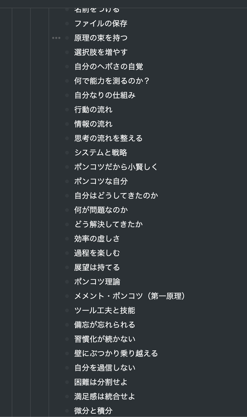The image size is (247, 417).
Task: Select the text 何が問題なのか
Action: pos(102,210)
